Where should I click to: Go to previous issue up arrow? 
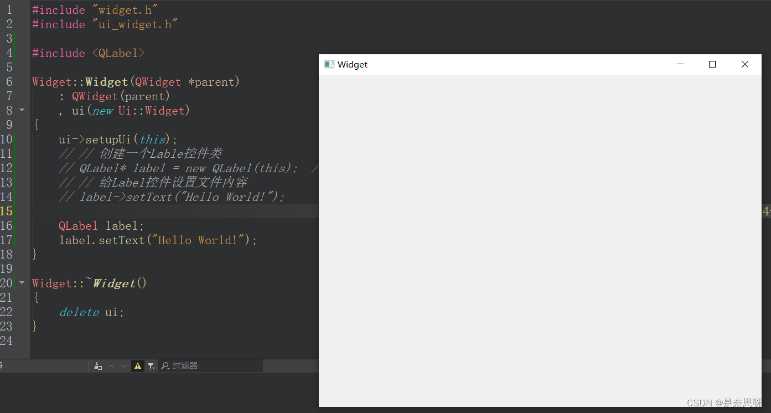tap(111, 366)
